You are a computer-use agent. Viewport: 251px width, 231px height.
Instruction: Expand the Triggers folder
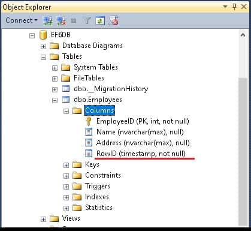tap(66, 187)
